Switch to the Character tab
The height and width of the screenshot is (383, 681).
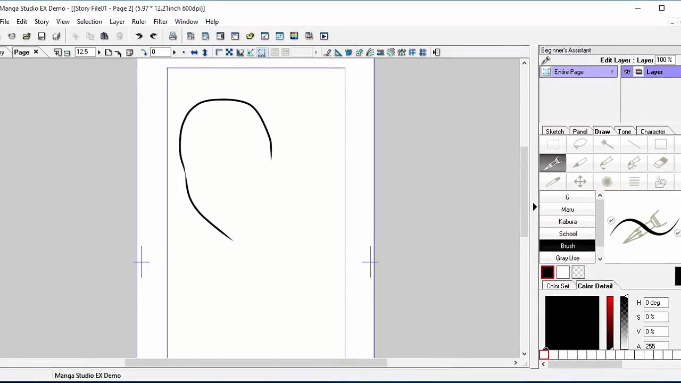coord(653,132)
